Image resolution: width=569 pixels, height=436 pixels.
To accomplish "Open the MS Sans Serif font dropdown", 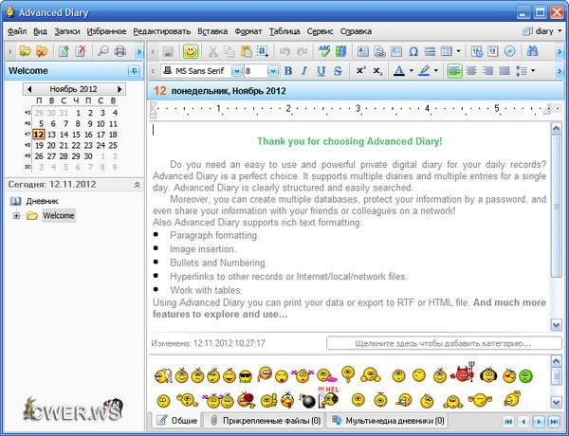I will click(233, 71).
